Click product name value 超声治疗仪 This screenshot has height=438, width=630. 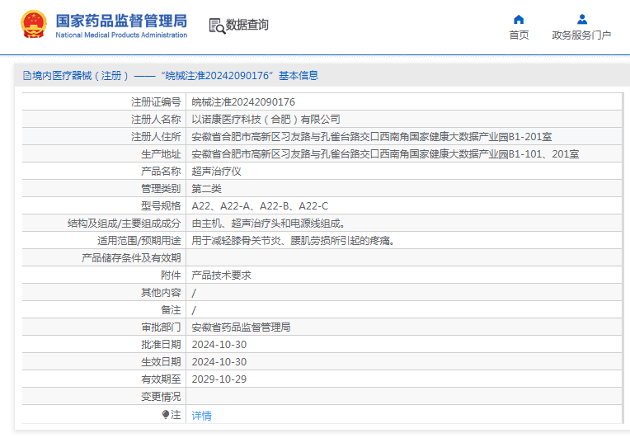216,172
